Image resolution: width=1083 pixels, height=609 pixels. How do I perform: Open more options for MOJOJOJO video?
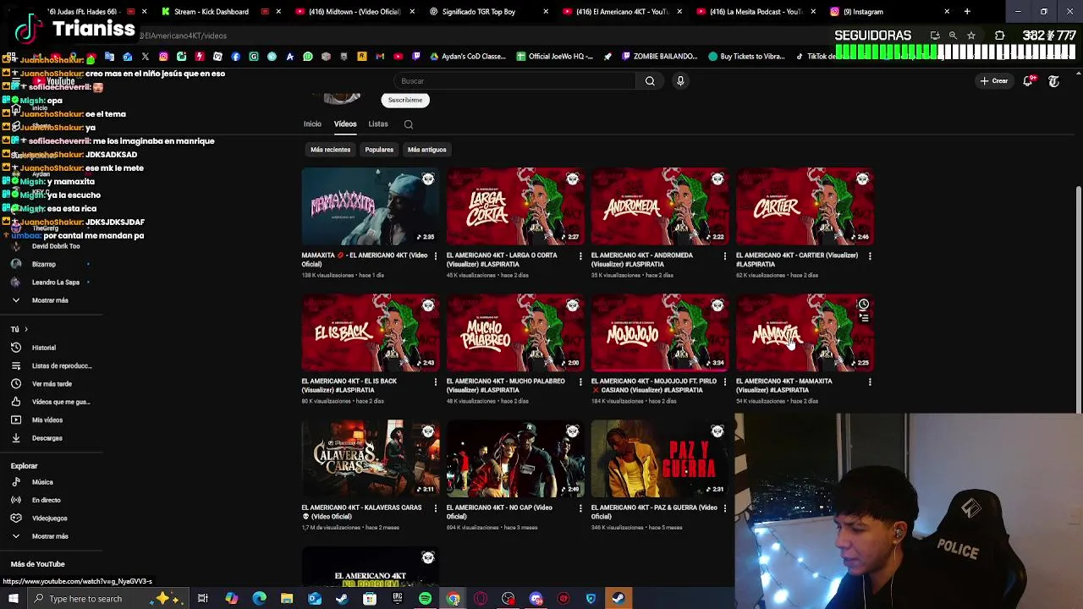(725, 381)
